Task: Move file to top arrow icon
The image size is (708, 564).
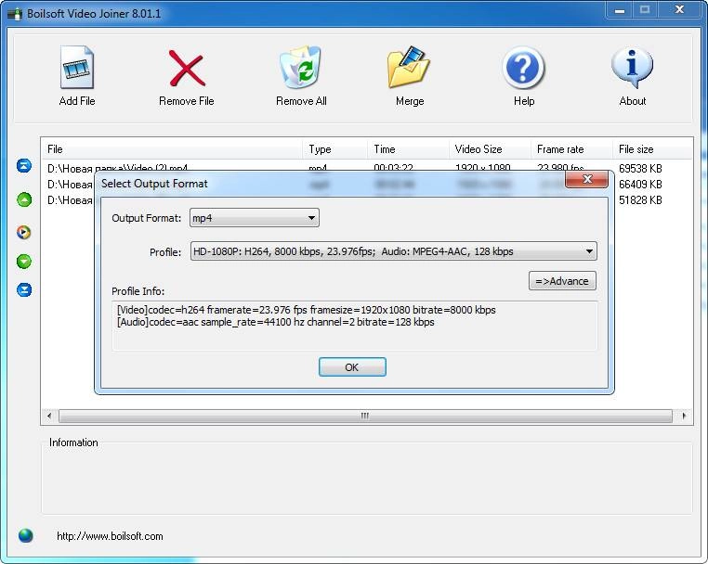Action: [24, 165]
